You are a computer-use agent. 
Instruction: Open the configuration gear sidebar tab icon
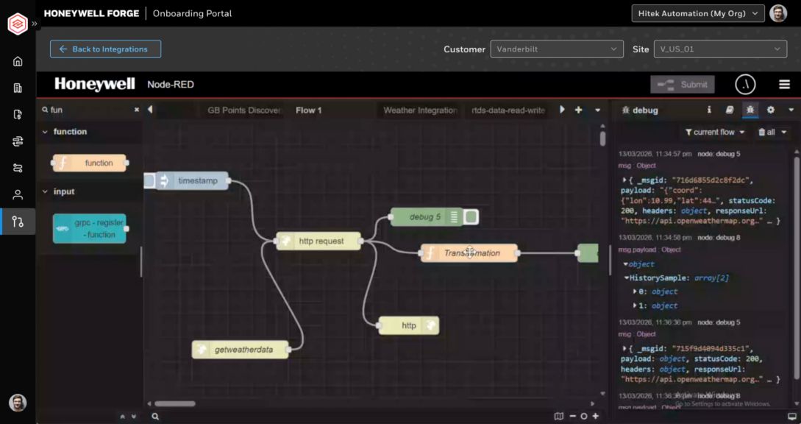click(x=770, y=110)
